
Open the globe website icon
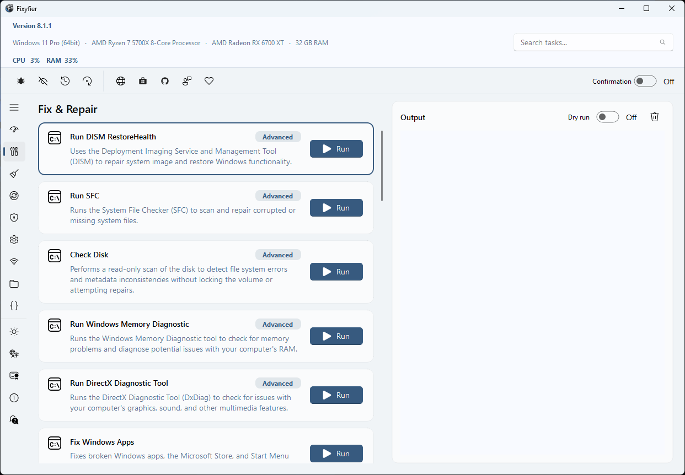point(121,81)
